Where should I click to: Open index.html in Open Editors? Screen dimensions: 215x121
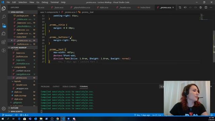tap(23, 37)
